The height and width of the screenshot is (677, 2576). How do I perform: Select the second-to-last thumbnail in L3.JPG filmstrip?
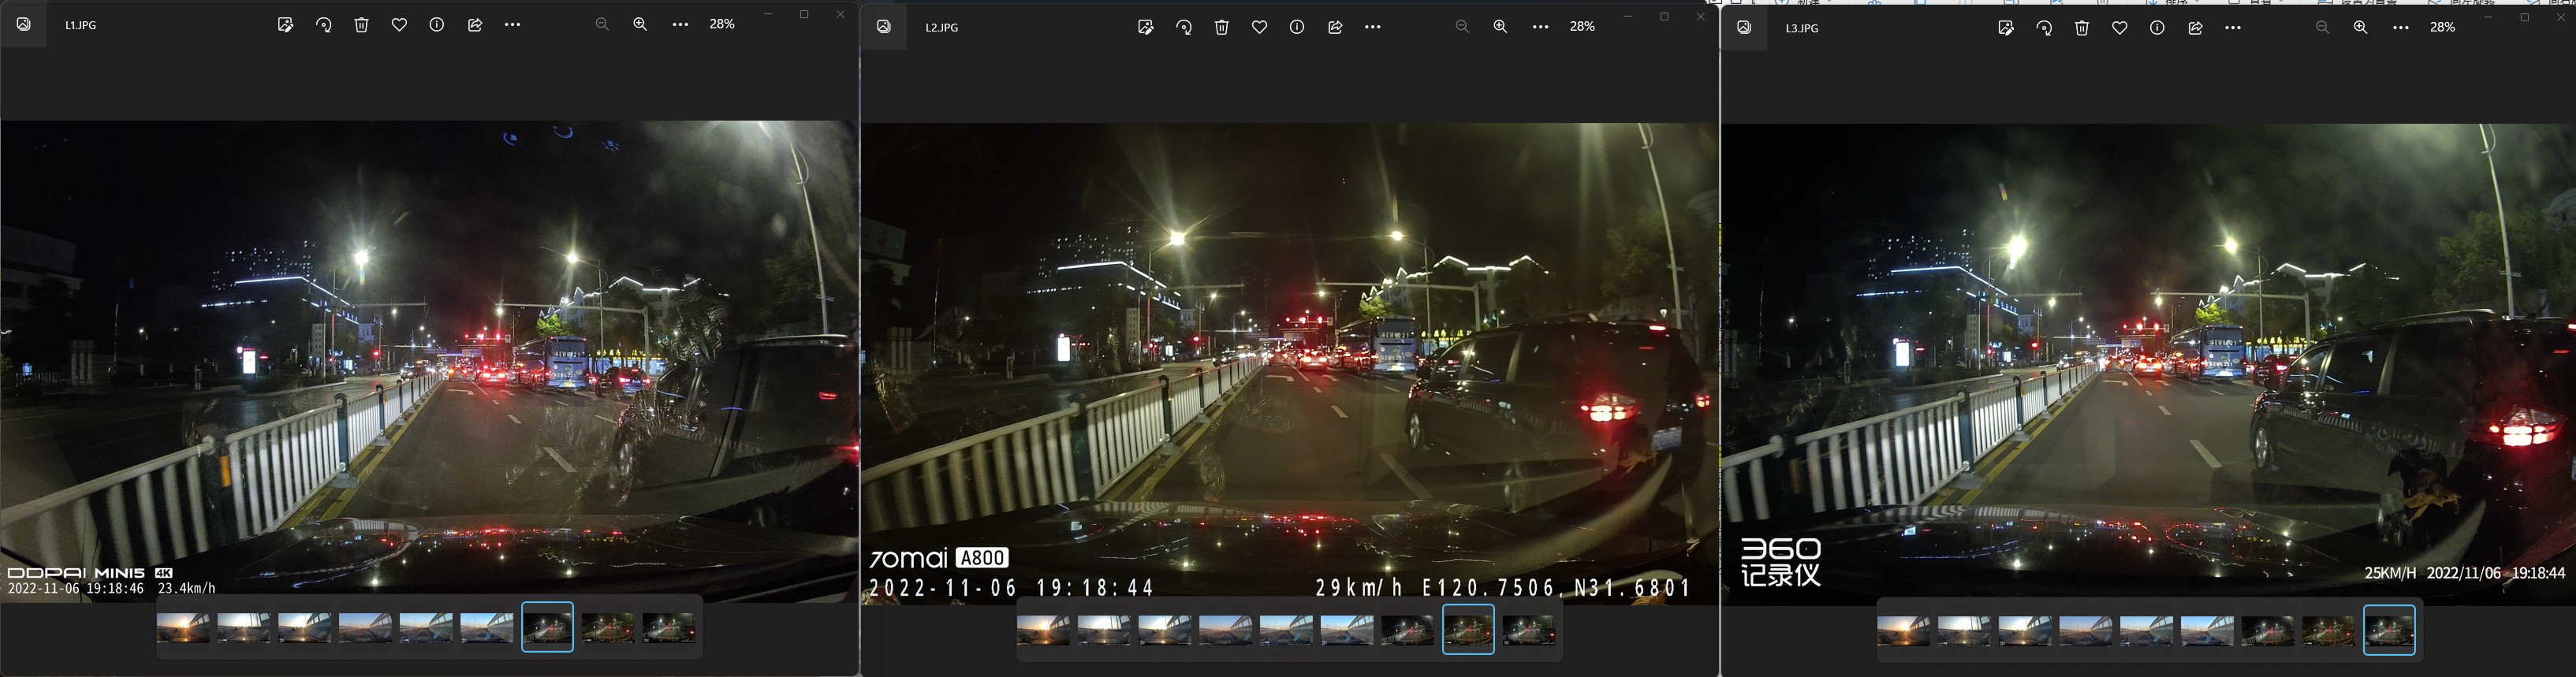[x=2328, y=631]
